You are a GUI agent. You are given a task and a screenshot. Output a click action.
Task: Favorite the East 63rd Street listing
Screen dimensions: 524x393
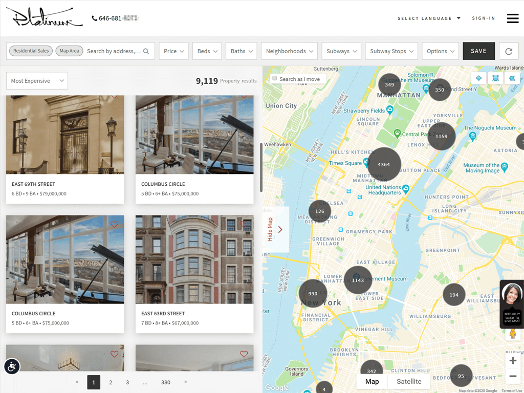244,224
